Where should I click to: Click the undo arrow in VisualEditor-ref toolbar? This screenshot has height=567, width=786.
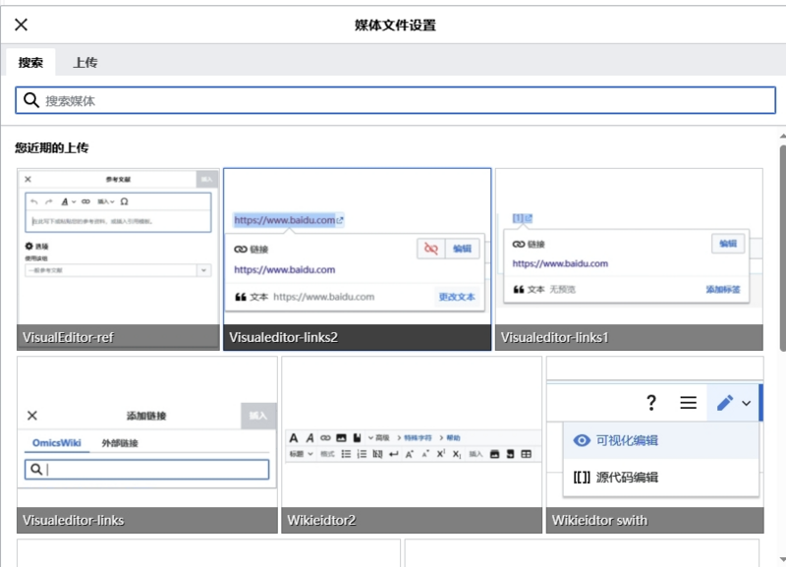click(x=33, y=201)
